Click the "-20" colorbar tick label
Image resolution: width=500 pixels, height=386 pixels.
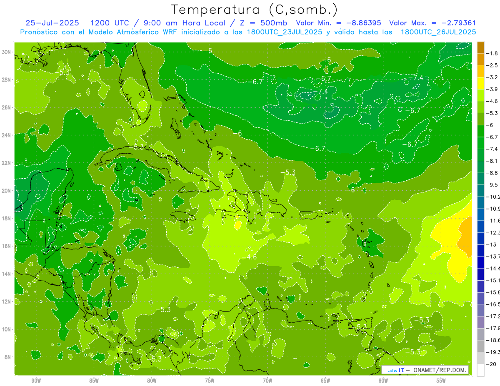(x=491, y=364)
